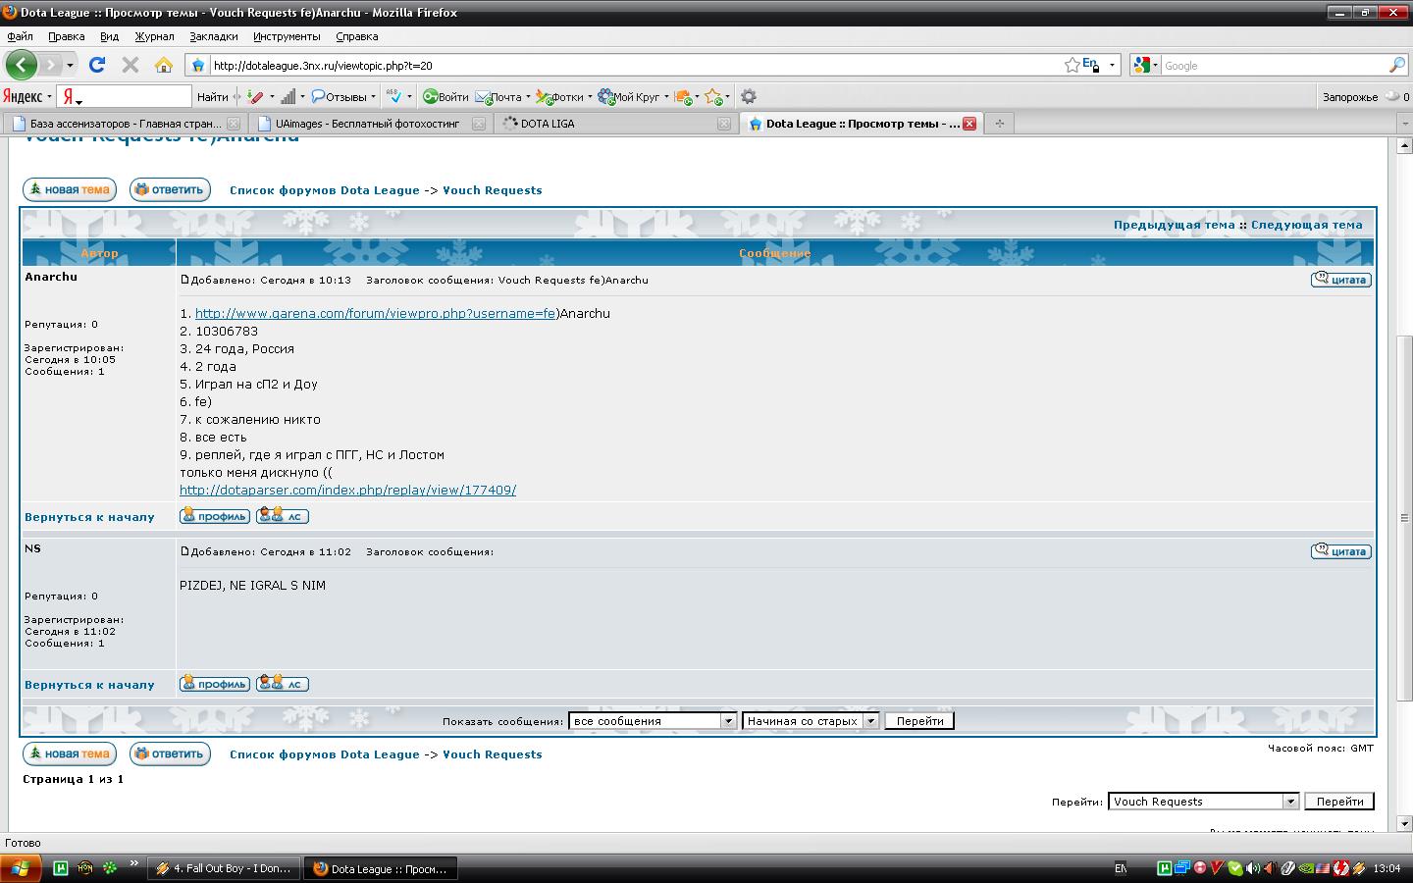Click the цитата button on Anarchu's post

[1340, 280]
